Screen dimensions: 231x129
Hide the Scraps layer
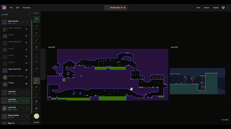point(26,83)
